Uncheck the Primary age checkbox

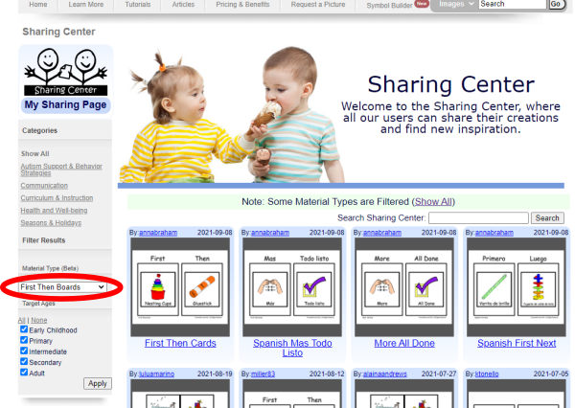point(24,340)
